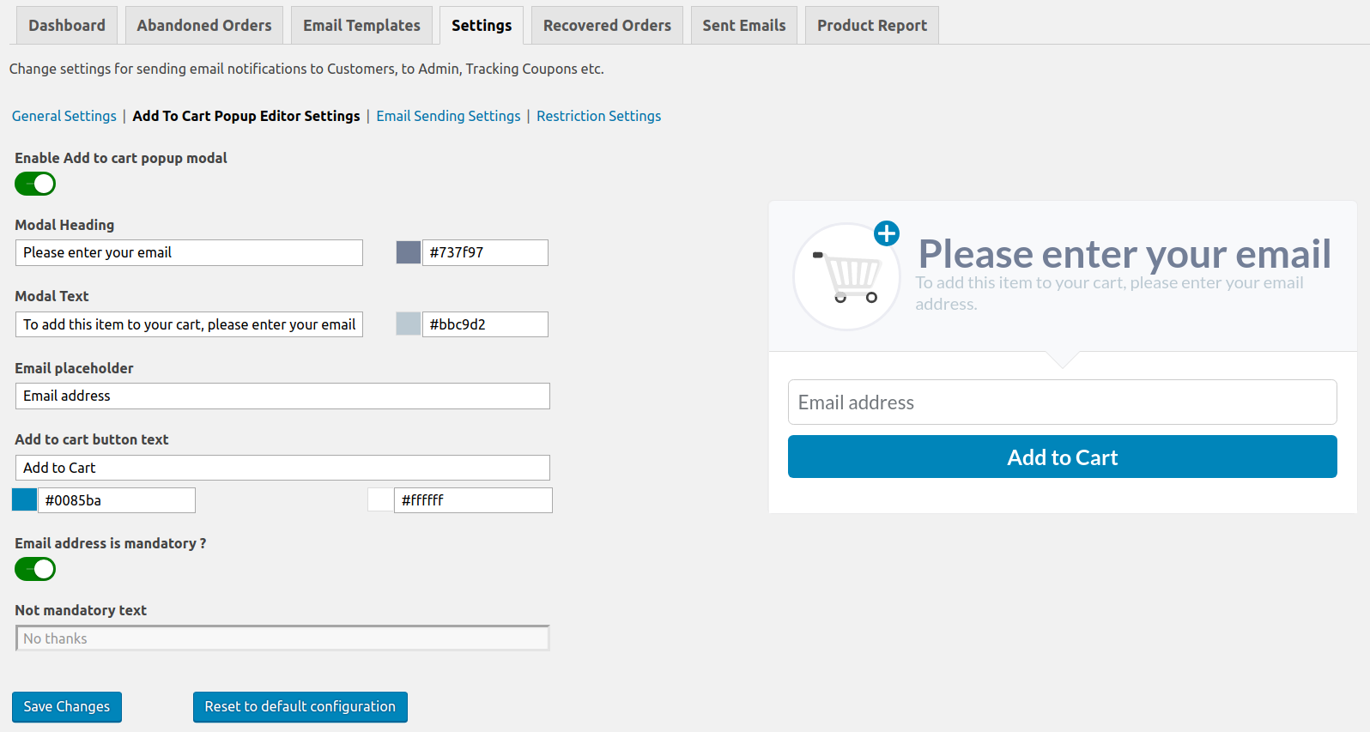This screenshot has width=1370, height=732.
Task: Click the preview heading Please enter your email
Action: [x=1124, y=254]
